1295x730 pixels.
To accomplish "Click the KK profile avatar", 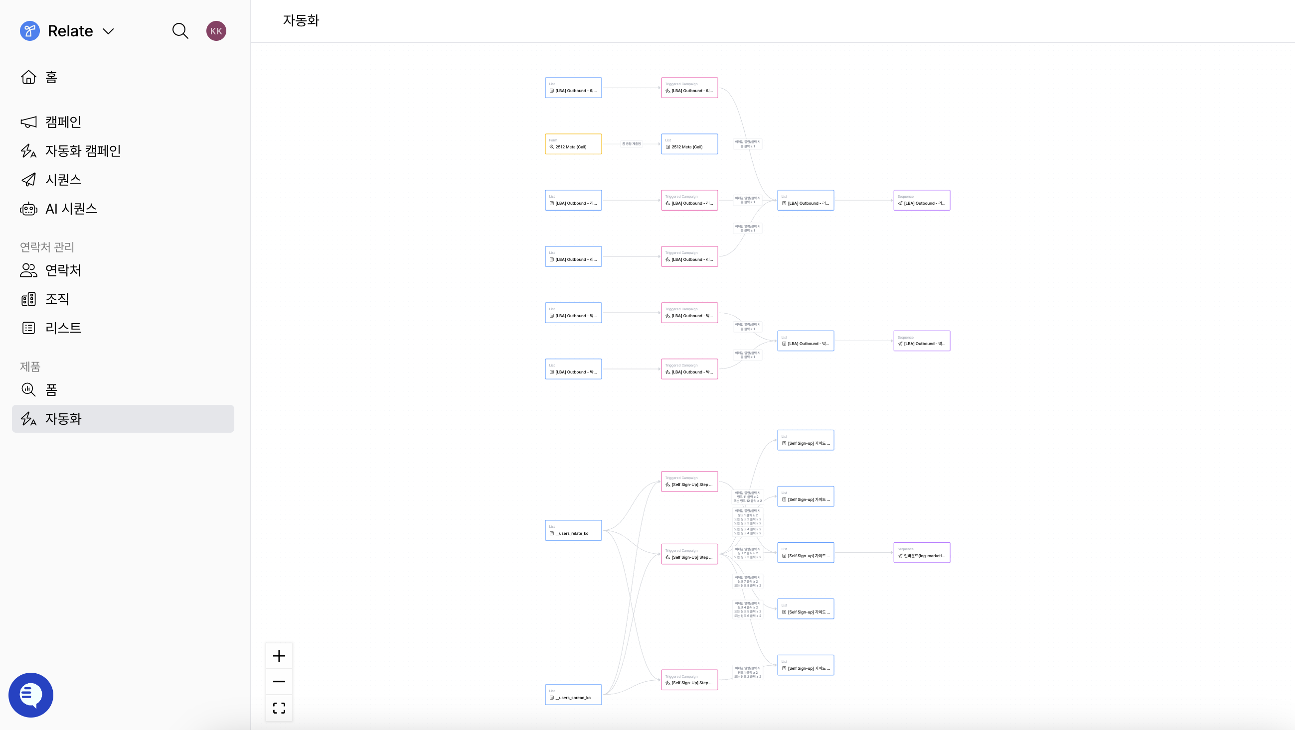I will [216, 31].
